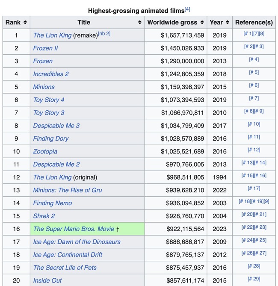Open the Frozen film link

point(43,61)
